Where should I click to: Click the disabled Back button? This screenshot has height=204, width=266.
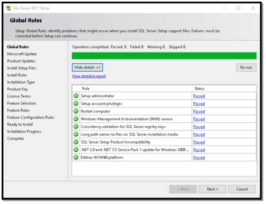(x=183, y=189)
